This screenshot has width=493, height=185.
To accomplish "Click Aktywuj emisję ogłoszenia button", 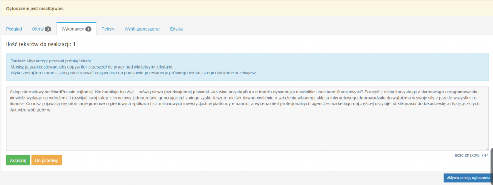I will click(468, 177).
